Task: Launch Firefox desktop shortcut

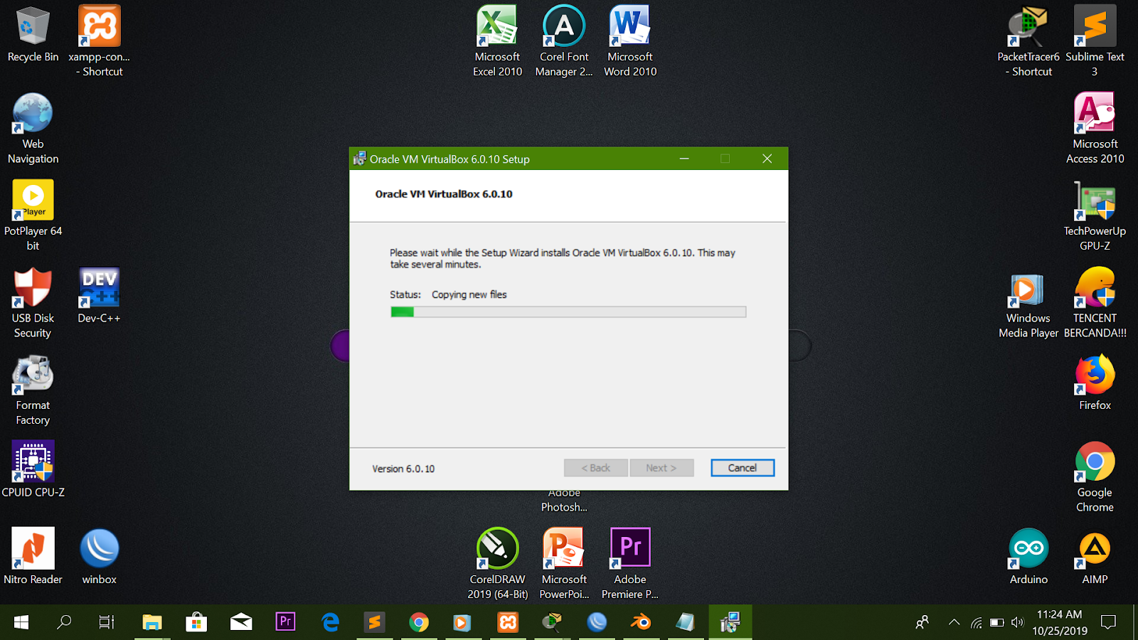Action: pyautogui.click(x=1095, y=383)
